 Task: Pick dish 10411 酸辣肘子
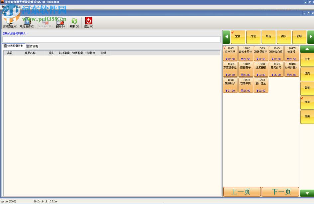point(230,85)
